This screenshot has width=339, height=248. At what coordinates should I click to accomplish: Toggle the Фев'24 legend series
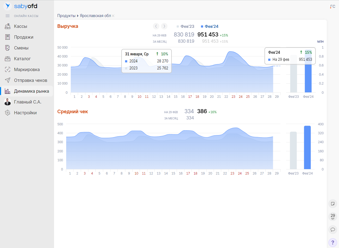(x=210, y=26)
